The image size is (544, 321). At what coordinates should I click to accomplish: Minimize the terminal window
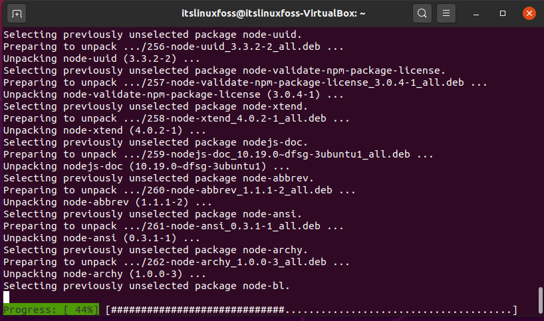pyautogui.click(x=476, y=14)
